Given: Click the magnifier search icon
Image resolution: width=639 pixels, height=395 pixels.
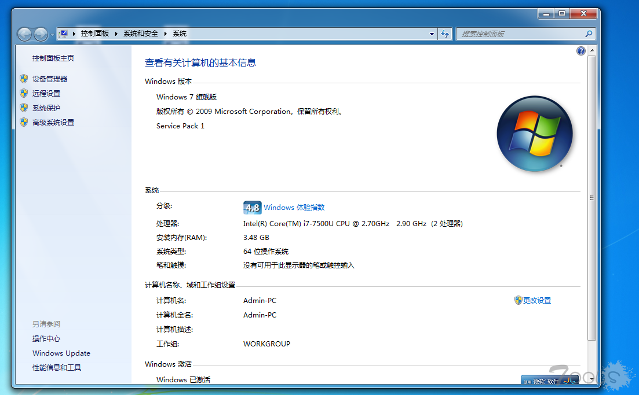Looking at the screenshot, I should pyautogui.click(x=589, y=34).
